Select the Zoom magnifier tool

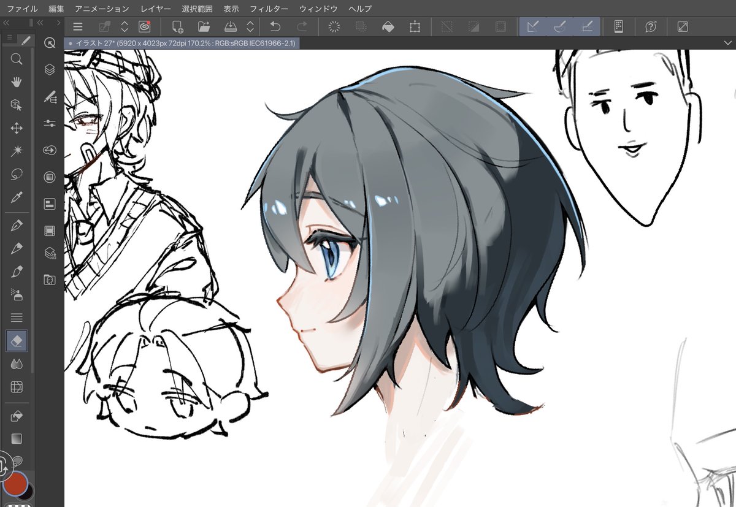coord(17,59)
